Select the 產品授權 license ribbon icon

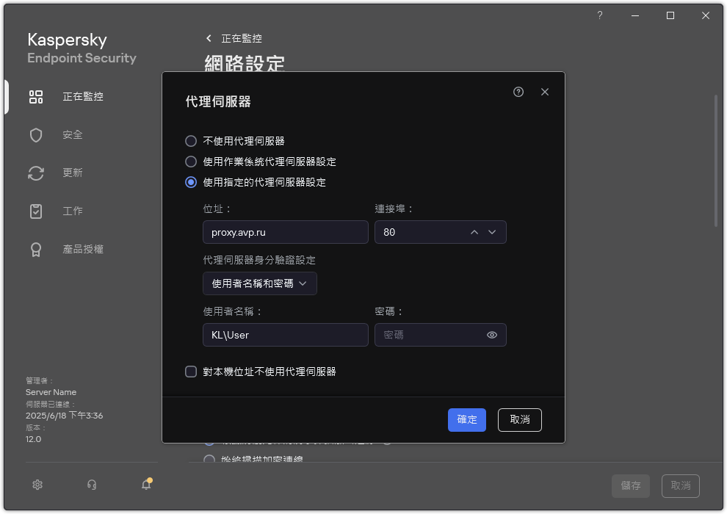tap(36, 249)
